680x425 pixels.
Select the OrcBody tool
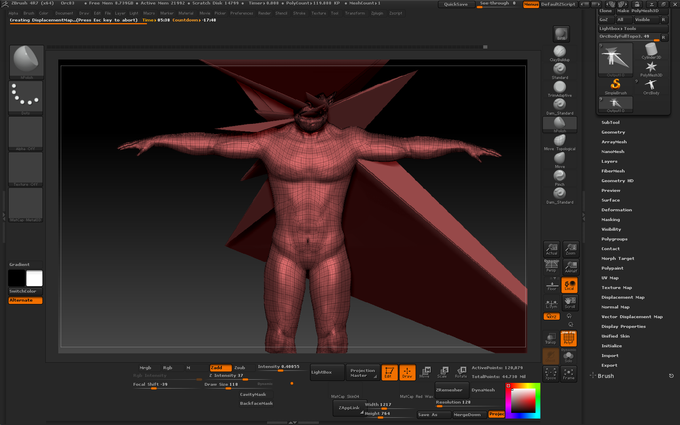coord(651,87)
